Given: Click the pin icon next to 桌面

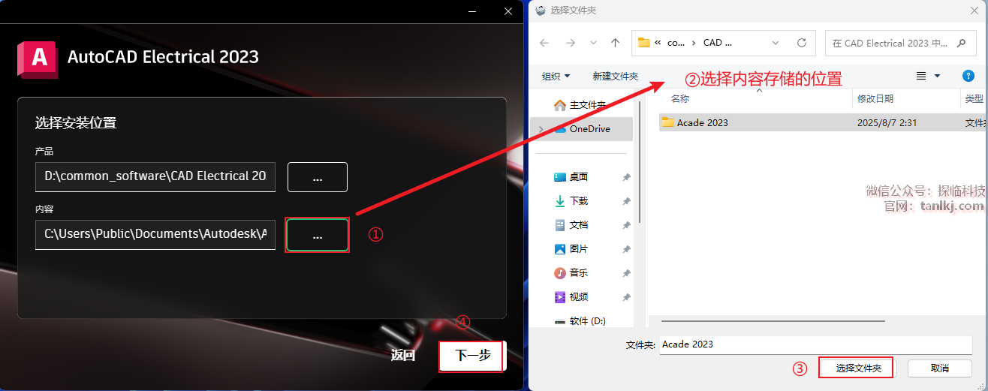Looking at the screenshot, I should pos(626,178).
